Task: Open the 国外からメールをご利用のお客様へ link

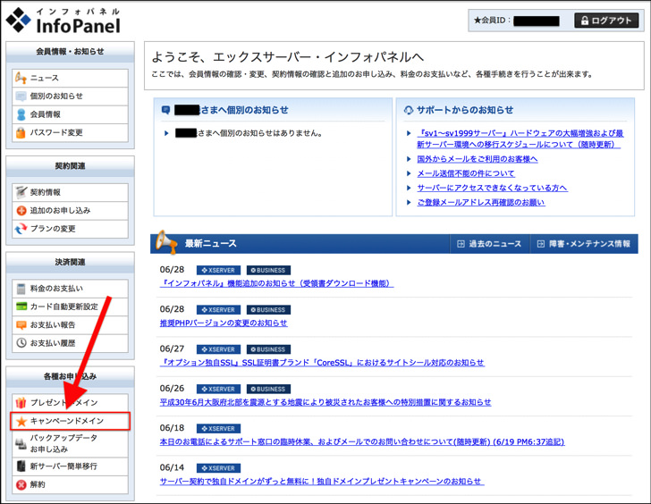Action: (x=477, y=159)
